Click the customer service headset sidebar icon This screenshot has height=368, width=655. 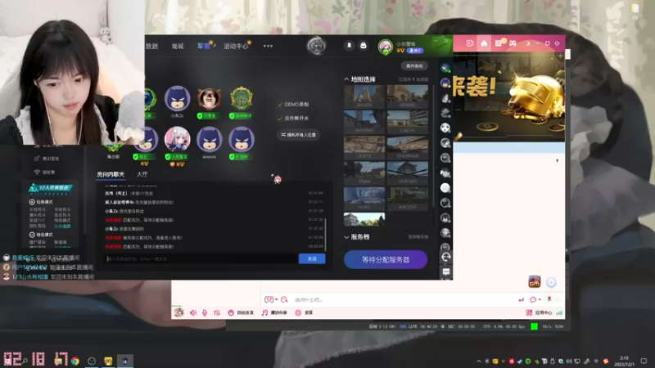[445, 257]
